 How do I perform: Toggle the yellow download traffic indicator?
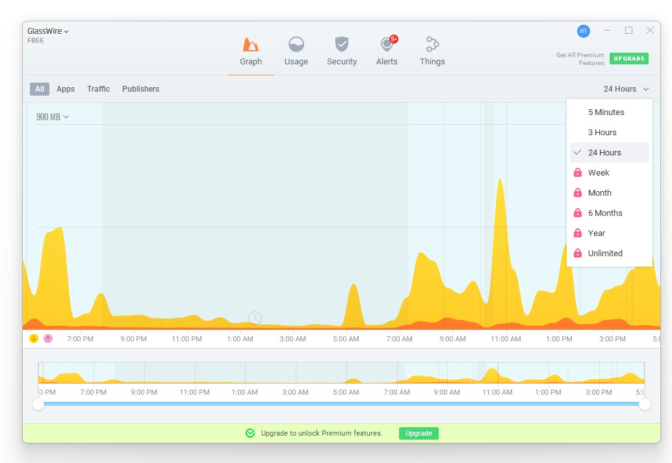coord(33,339)
